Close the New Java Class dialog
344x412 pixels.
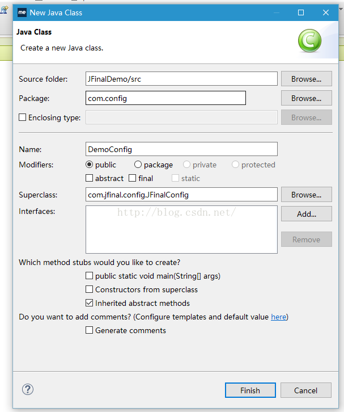click(x=326, y=12)
